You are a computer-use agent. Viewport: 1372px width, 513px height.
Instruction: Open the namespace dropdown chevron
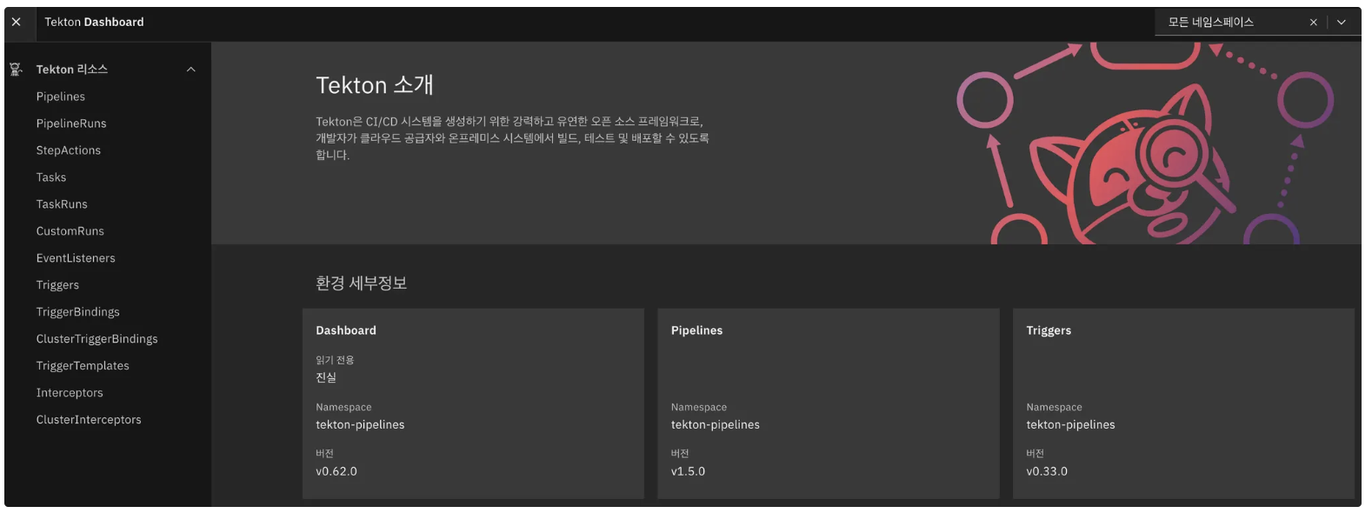(1342, 23)
